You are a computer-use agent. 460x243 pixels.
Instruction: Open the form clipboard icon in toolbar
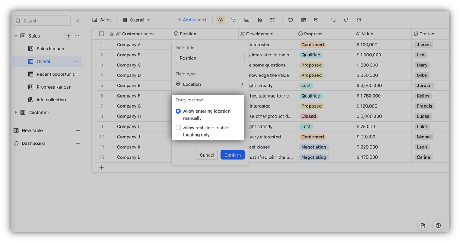tap(303, 20)
